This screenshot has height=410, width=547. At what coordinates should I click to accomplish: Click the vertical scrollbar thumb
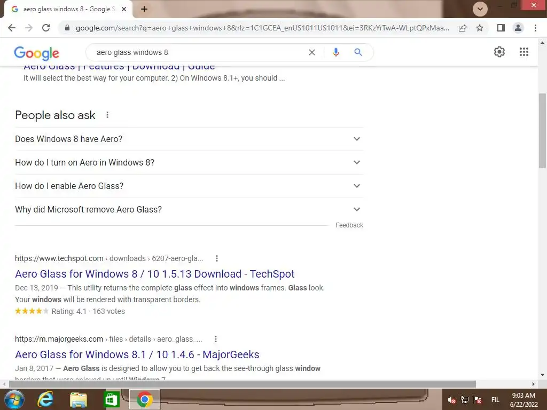click(x=543, y=131)
